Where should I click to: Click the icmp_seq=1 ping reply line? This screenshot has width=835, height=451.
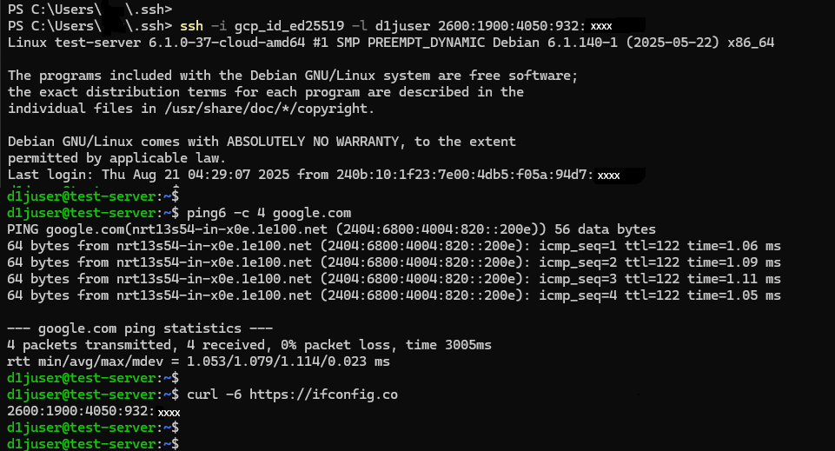click(394, 246)
